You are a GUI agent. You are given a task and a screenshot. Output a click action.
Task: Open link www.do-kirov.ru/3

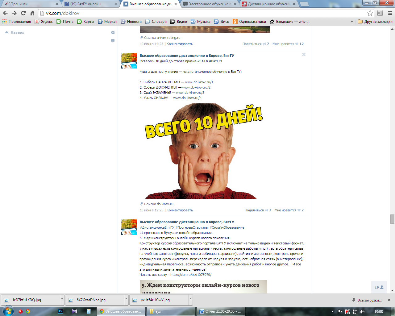point(190,93)
